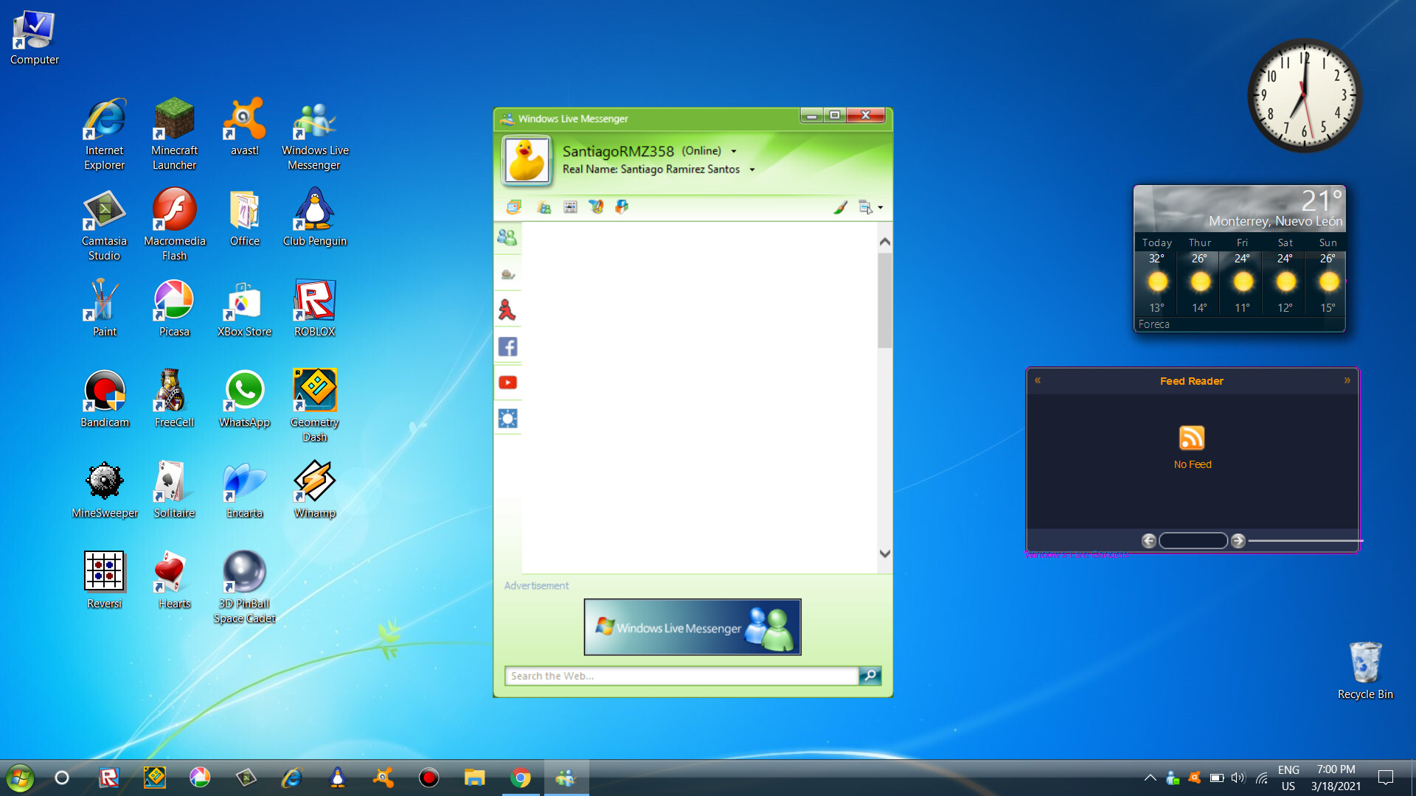
Task: Select the Solitaire desktop icon
Action: (x=175, y=489)
